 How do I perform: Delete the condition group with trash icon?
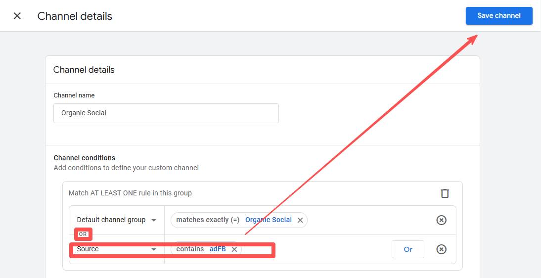point(445,193)
